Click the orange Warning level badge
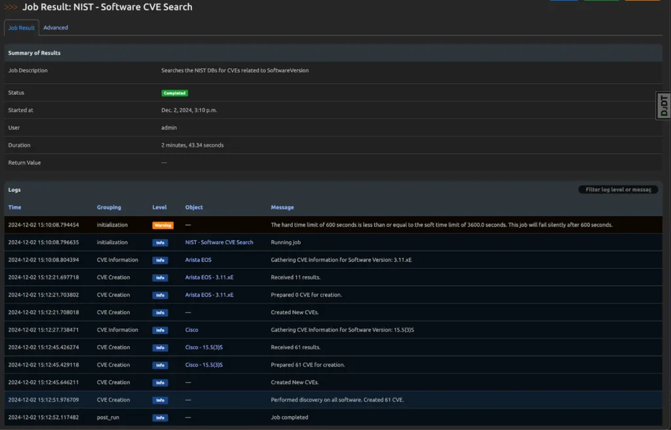Image resolution: width=671 pixels, height=430 pixels. pos(163,225)
